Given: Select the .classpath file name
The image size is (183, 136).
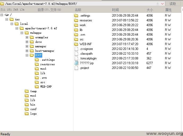Looking at the screenshot, I should click(86, 54).
